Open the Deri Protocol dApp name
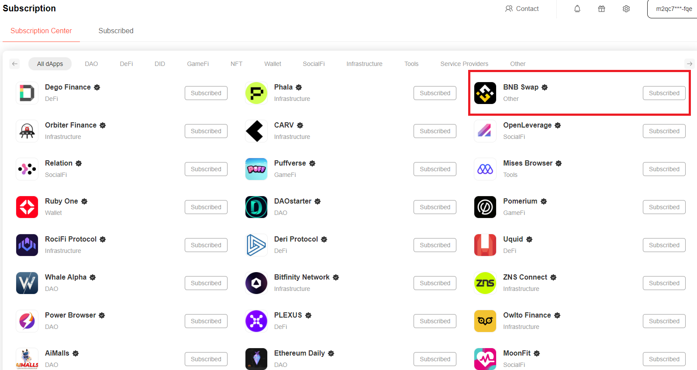The image size is (697, 370). point(296,239)
